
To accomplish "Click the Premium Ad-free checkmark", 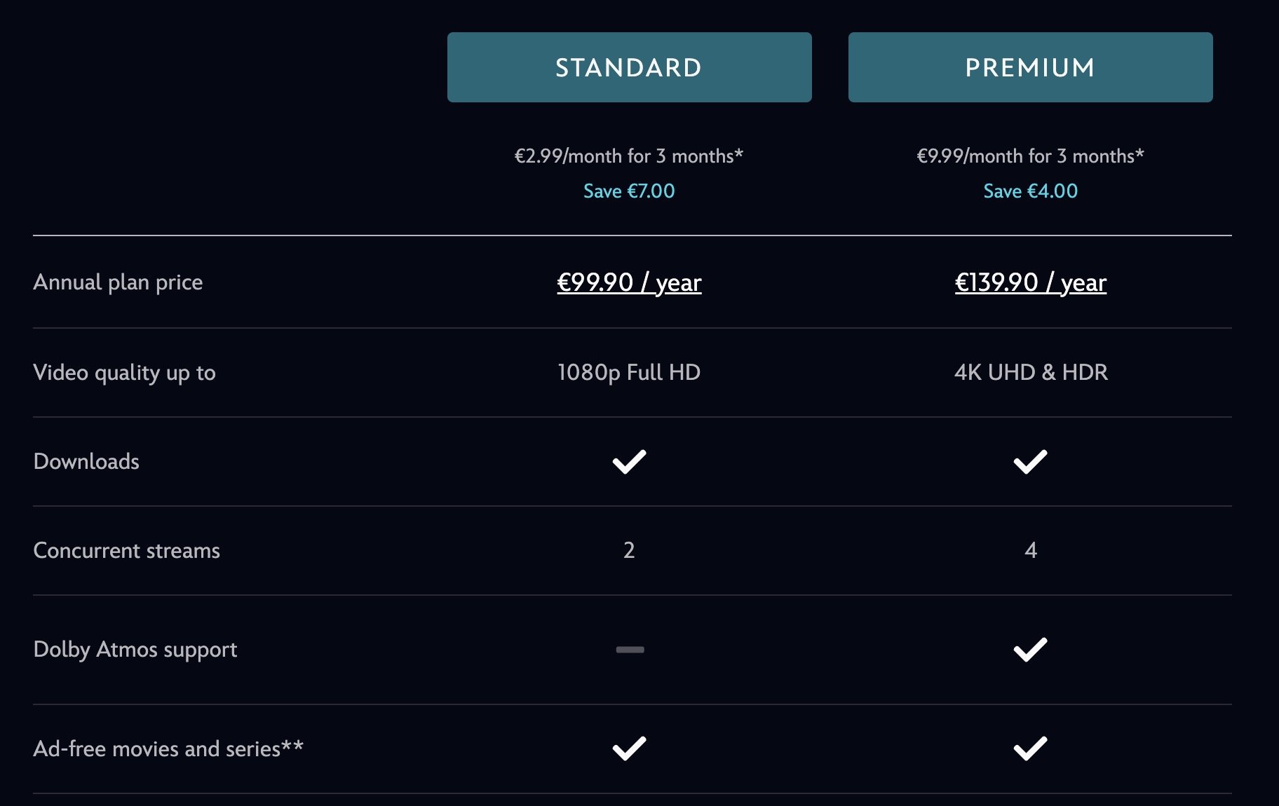I will [1030, 749].
